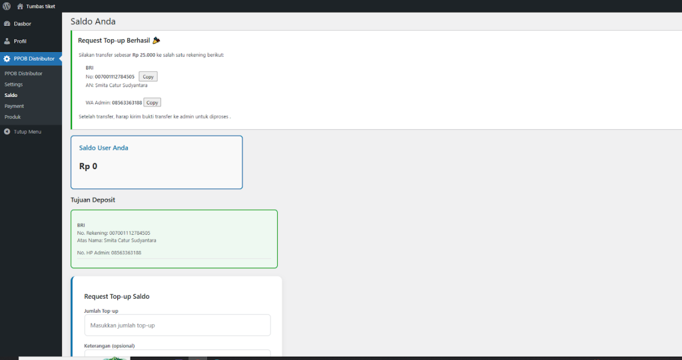
Task: Click the Keterangan (opsional) text field
Action: pyautogui.click(x=177, y=353)
